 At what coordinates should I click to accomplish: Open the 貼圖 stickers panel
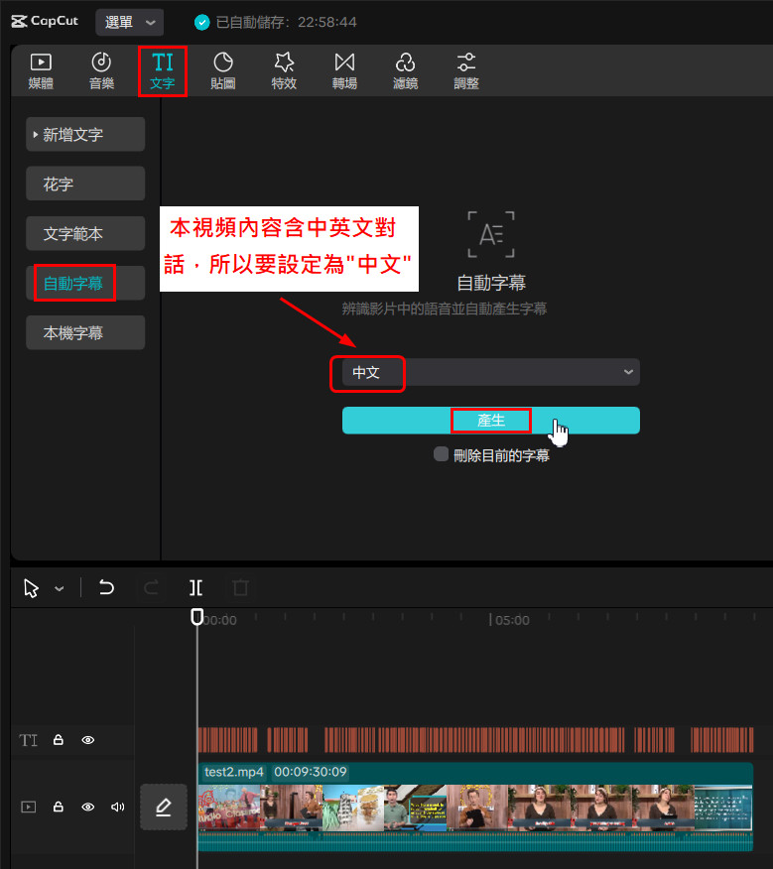[x=223, y=71]
